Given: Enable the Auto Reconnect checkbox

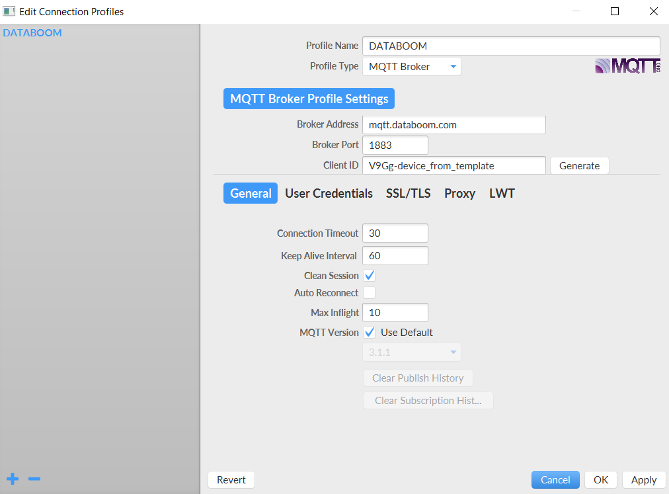Looking at the screenshot, I should (370, 293).
